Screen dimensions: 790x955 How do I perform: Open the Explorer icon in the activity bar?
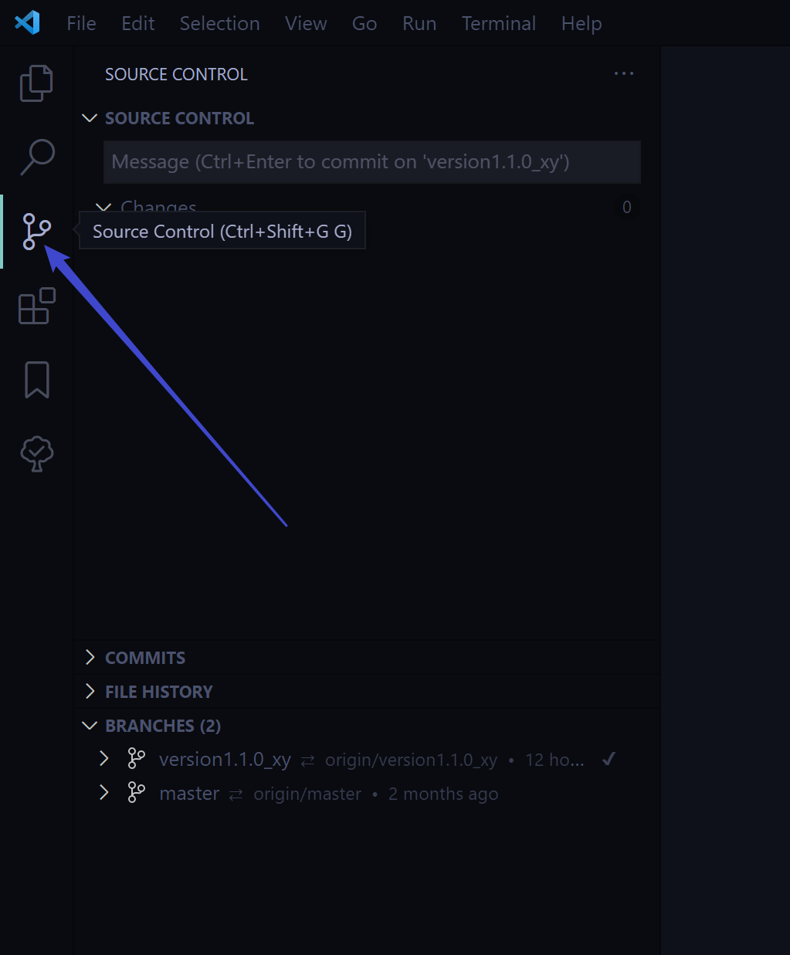click(36, 83)
